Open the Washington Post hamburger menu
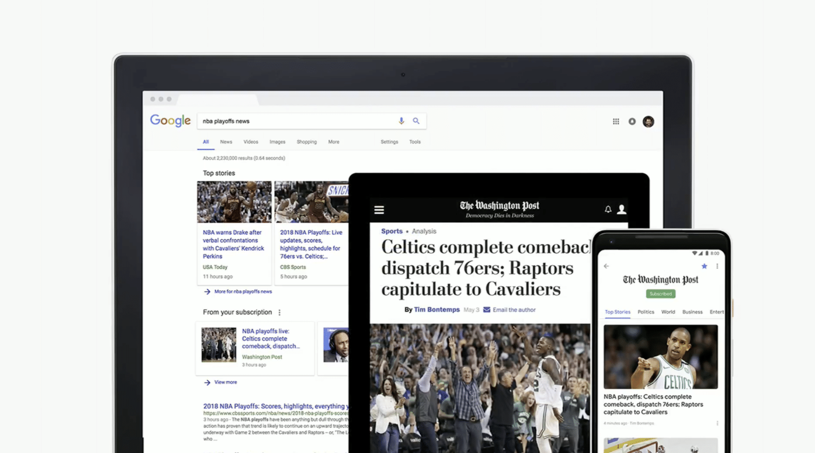 pos(379,210)
